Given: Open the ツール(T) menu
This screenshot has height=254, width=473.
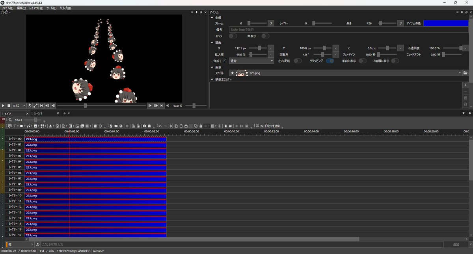Looking at the screenshot, I should [51, 8].
